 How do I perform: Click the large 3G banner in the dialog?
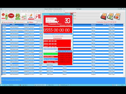(x=58, y=21)
